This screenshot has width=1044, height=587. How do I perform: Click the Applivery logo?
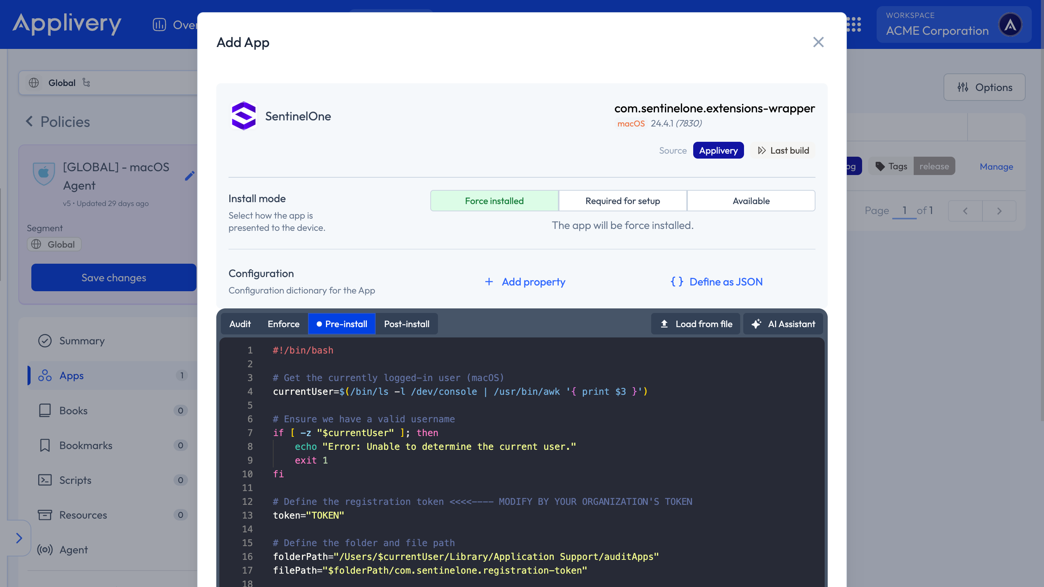point(67,24)
